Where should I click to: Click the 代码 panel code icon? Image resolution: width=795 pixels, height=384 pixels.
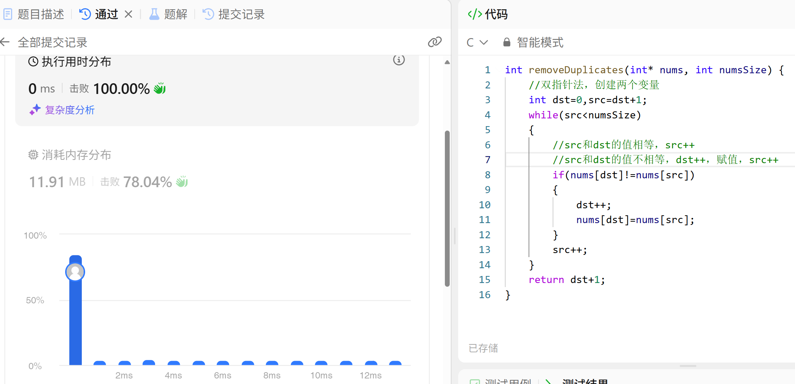(x=475, y=14)
